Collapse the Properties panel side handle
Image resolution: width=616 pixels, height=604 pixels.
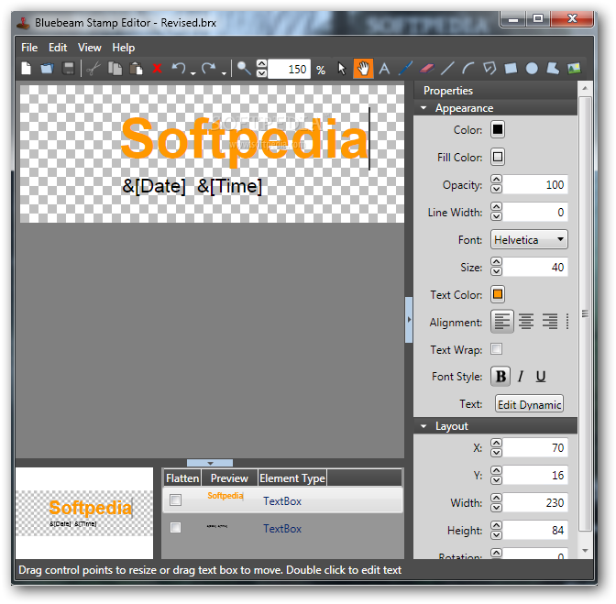point(409,320)
